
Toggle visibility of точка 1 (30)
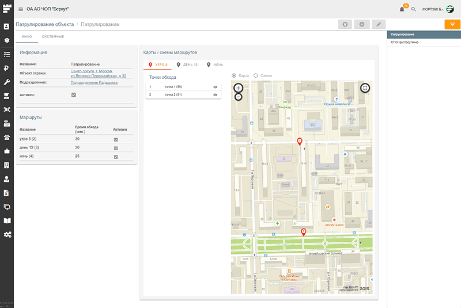pyautogui.click(x=215, y=86)
